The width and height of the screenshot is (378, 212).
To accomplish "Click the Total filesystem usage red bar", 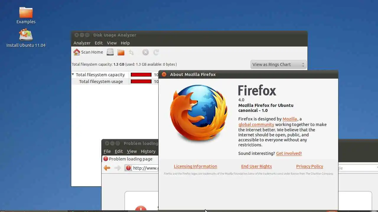I will point(141,82).
